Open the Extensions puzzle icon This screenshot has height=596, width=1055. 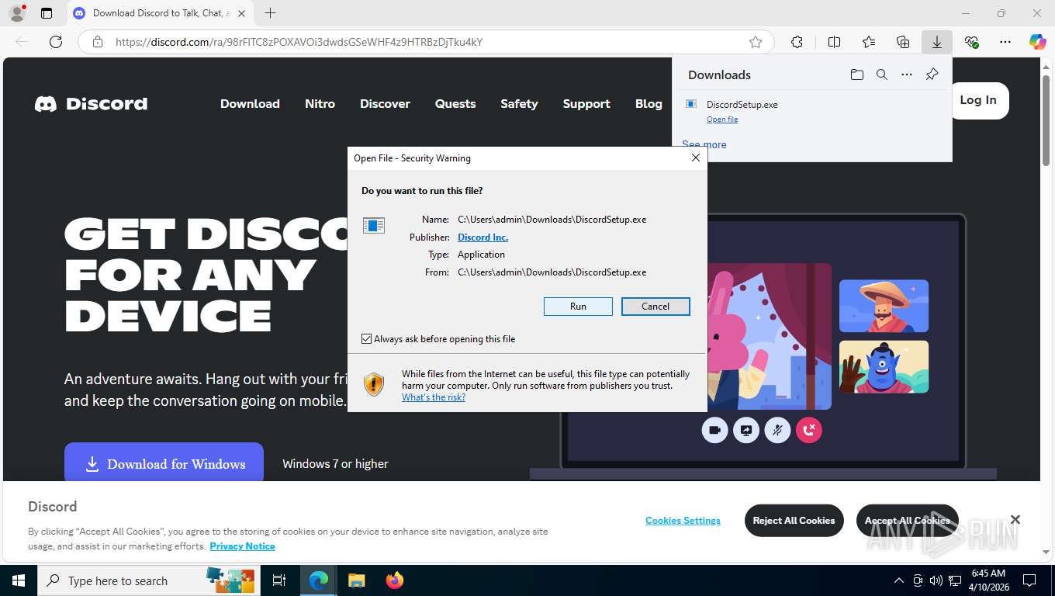(x=797, y=42)
